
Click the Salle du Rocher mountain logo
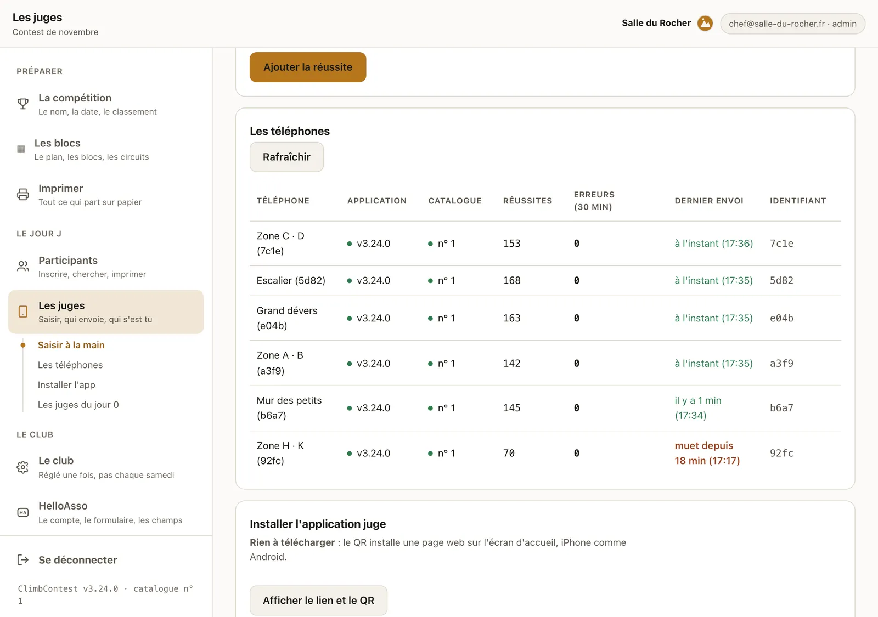tap(705, 23)
